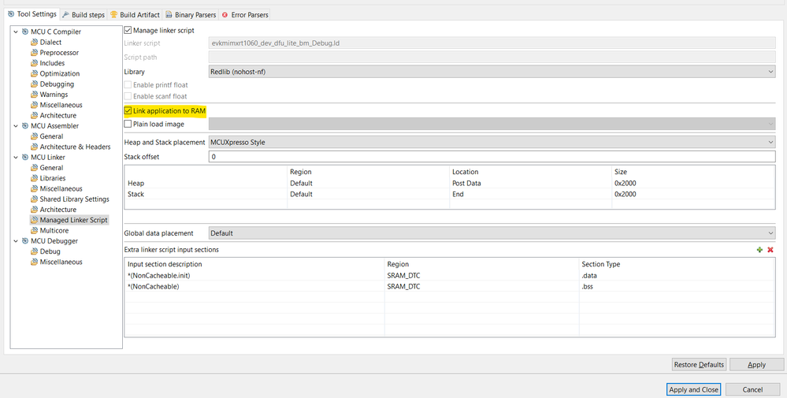Open Global data placement dropdown
The image size is (787, 398).
coord(492,232)
